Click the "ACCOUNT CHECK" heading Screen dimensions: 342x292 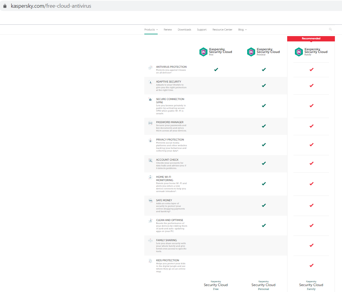pyautogui.click(x=167, y=160)
